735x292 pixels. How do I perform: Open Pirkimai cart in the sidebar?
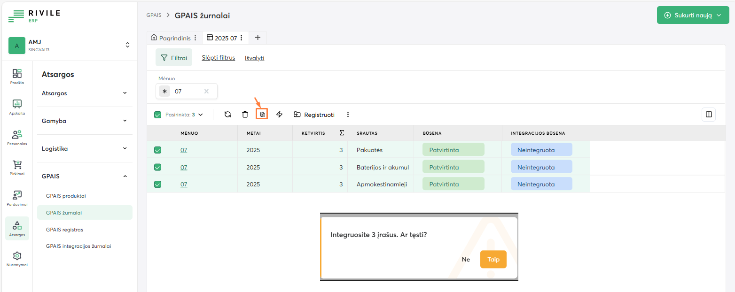17,167
